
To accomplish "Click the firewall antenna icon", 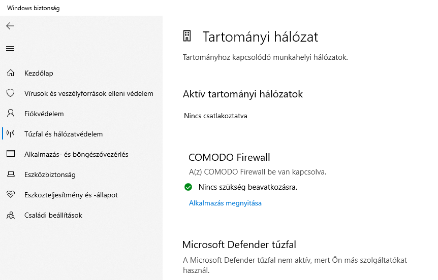I will (x=11, y=134).
